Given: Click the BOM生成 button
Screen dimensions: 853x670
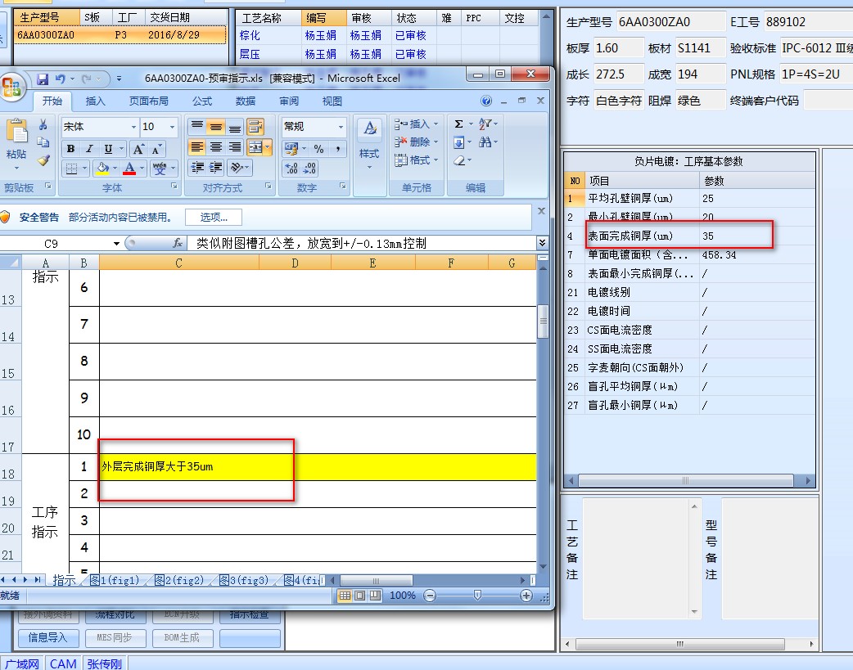Looking at the screenshot, I should [182, 638].
